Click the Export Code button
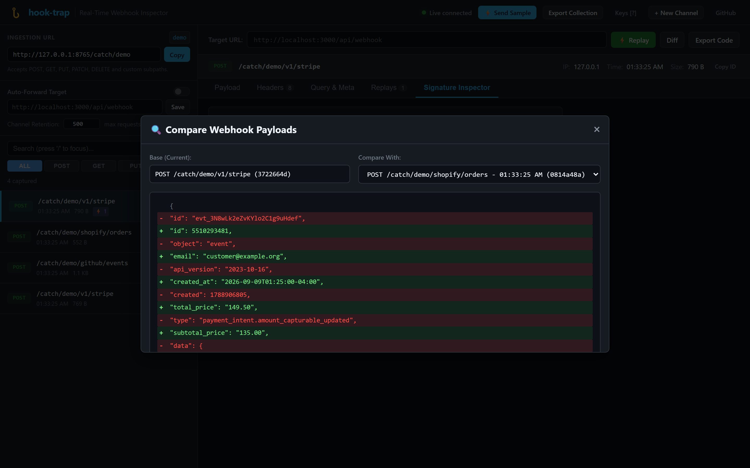The width and height of the screenshot is (750, 468). tap(714, 40)
